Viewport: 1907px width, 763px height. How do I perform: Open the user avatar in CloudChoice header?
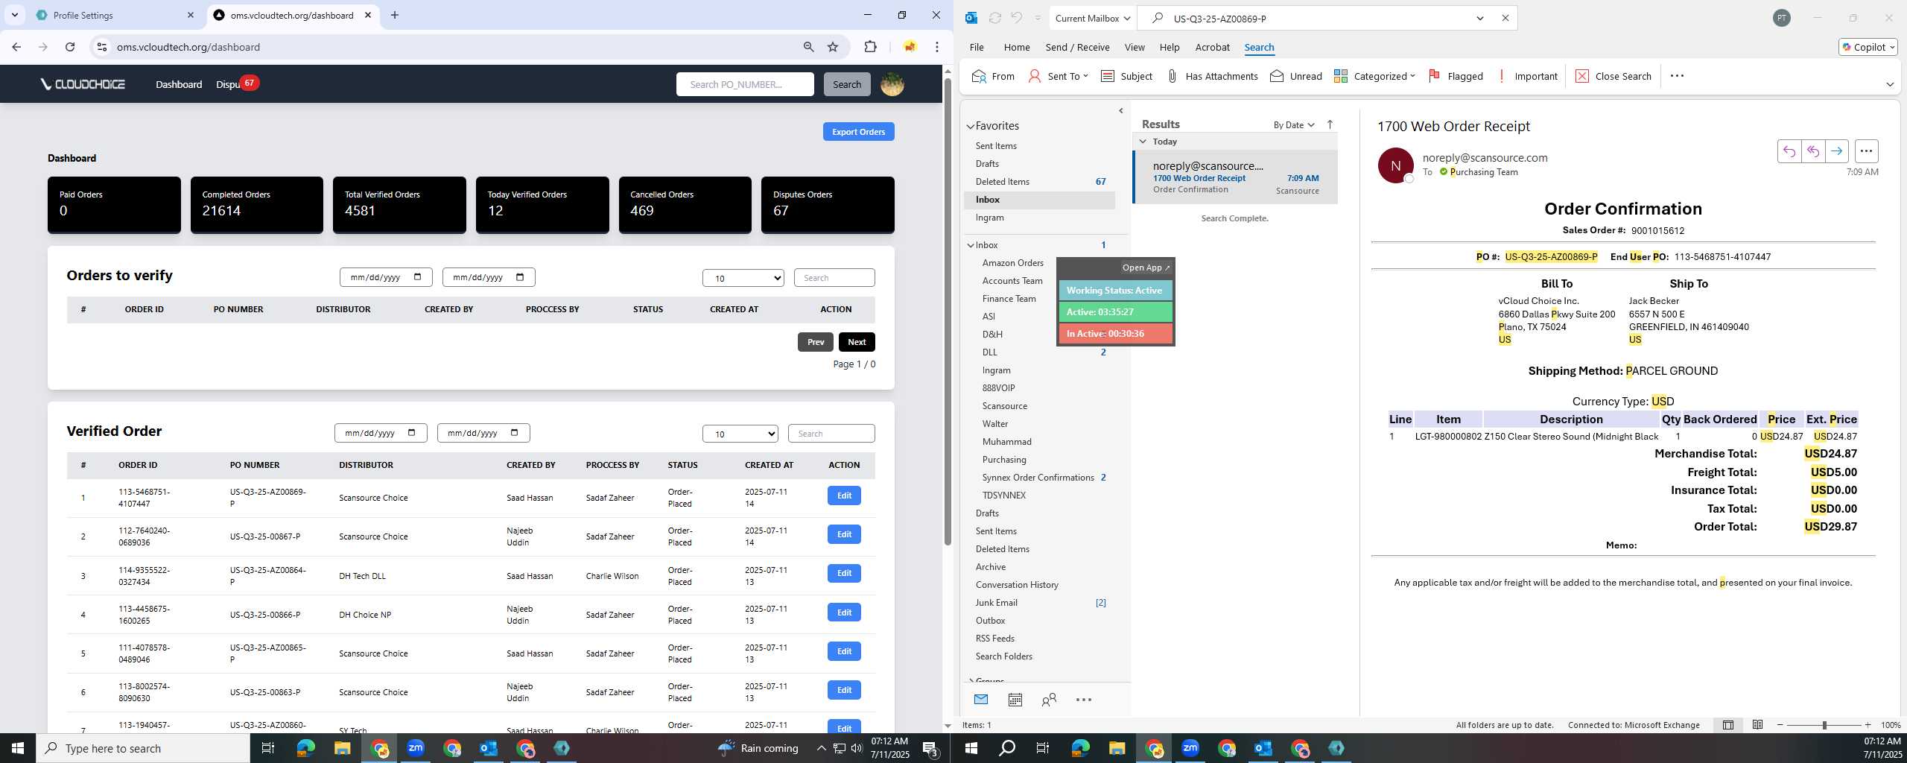click(x=892, y=84)
